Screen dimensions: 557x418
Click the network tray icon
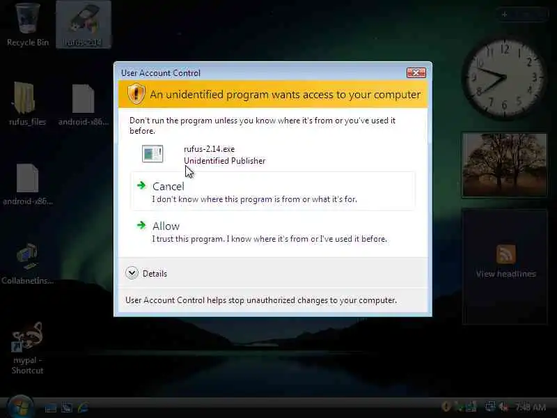pos(490,406)
